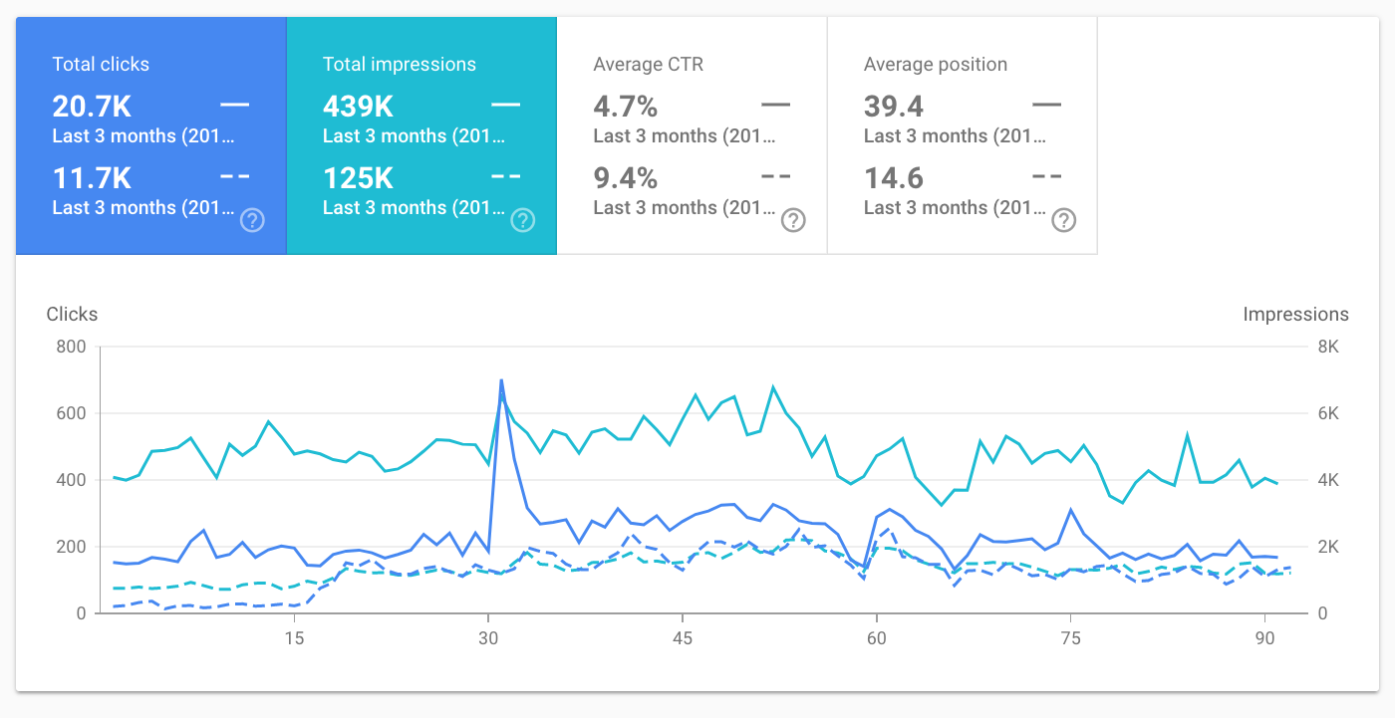Screen dimensions: 1395x718
Task: Click the 8K label on impressions axis
Action: click(1326, 347)
